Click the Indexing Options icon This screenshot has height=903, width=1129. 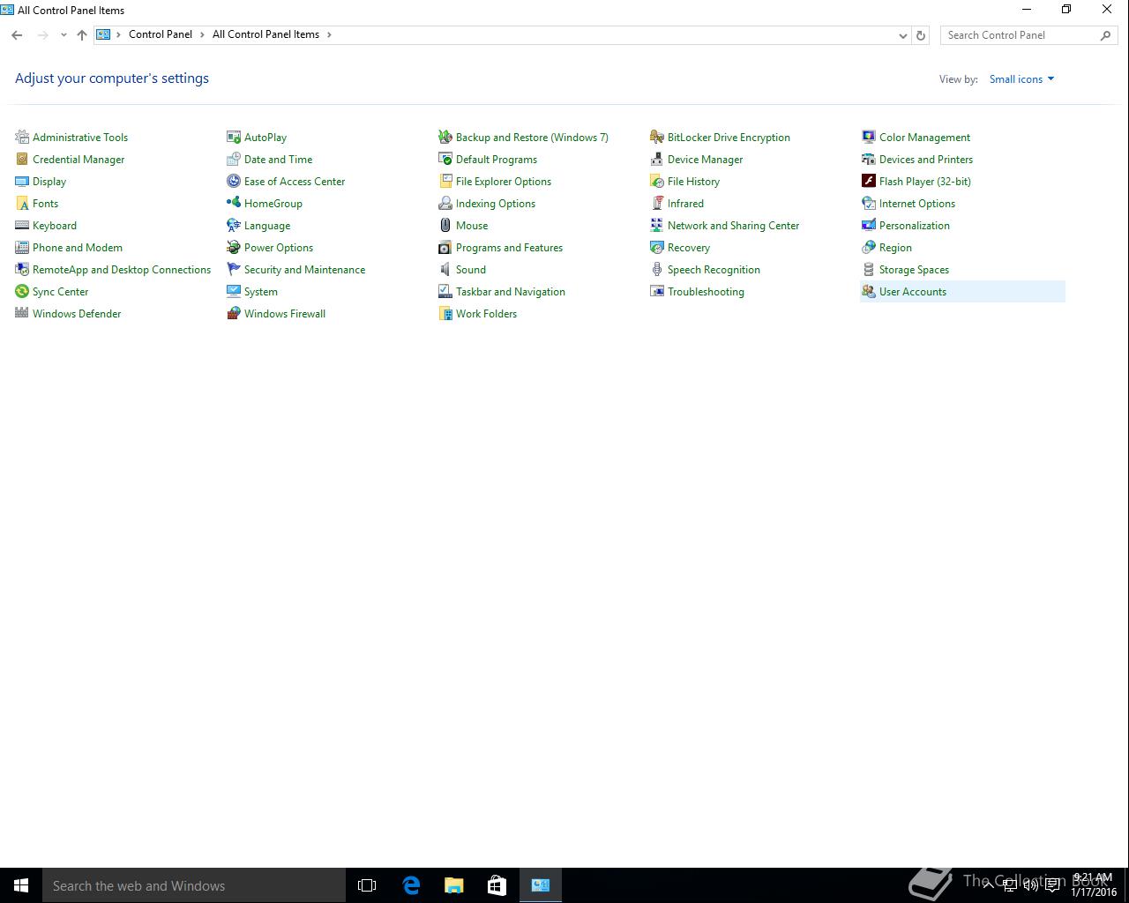click(445, 204)
